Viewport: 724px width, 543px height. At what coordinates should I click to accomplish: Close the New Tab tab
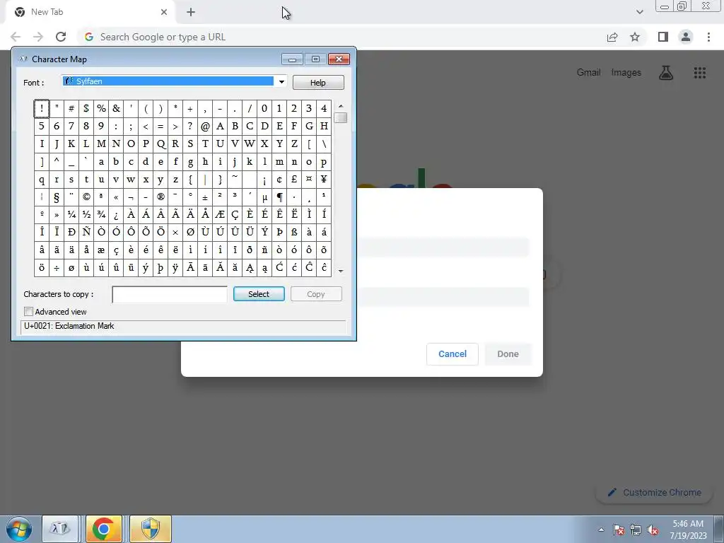(x=164, y=12)
